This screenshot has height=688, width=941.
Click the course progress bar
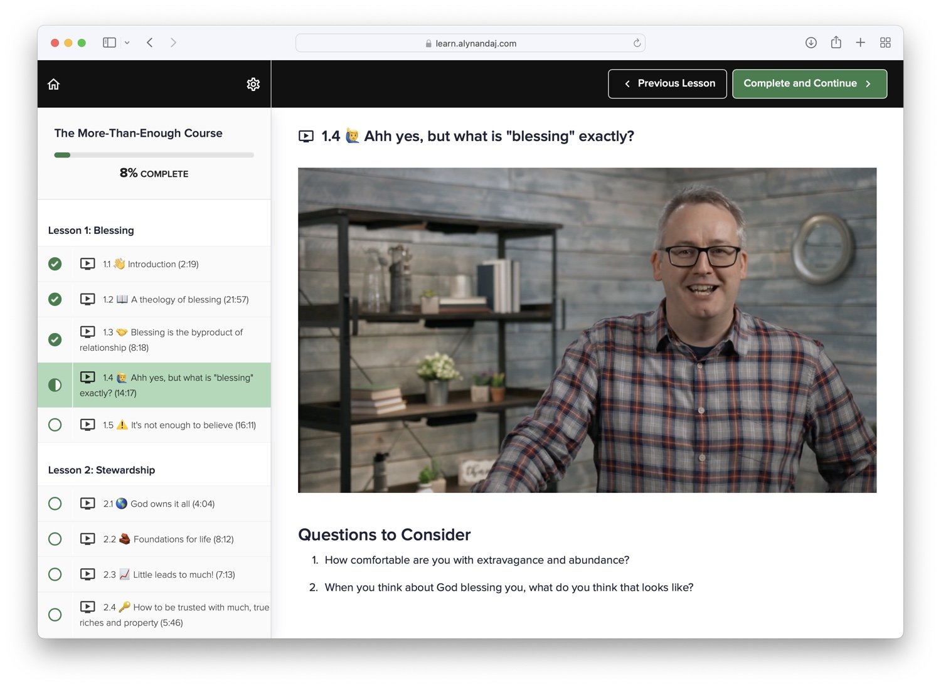point(154,155)
